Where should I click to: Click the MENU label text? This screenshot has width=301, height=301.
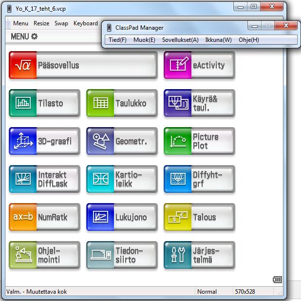(x=20, y=36)
